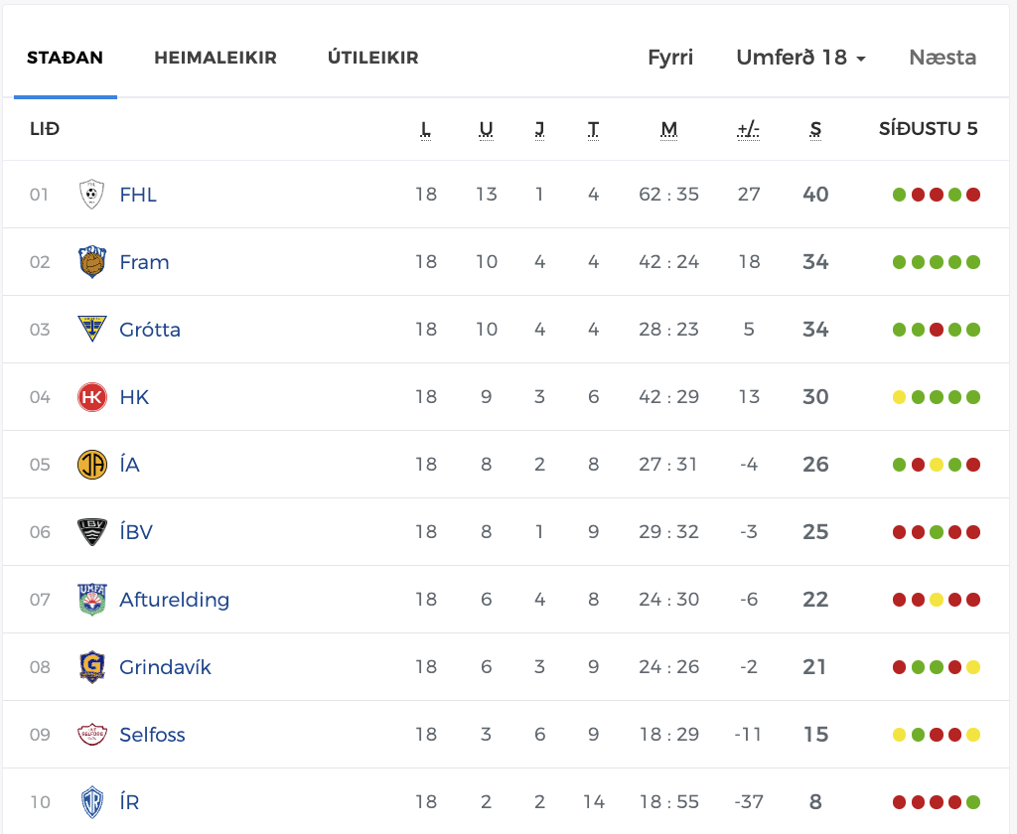Image resolution: width=1017 pixels, height=834 pixels.
Task: Click the Grótta club crest icon
Action: 91,330
